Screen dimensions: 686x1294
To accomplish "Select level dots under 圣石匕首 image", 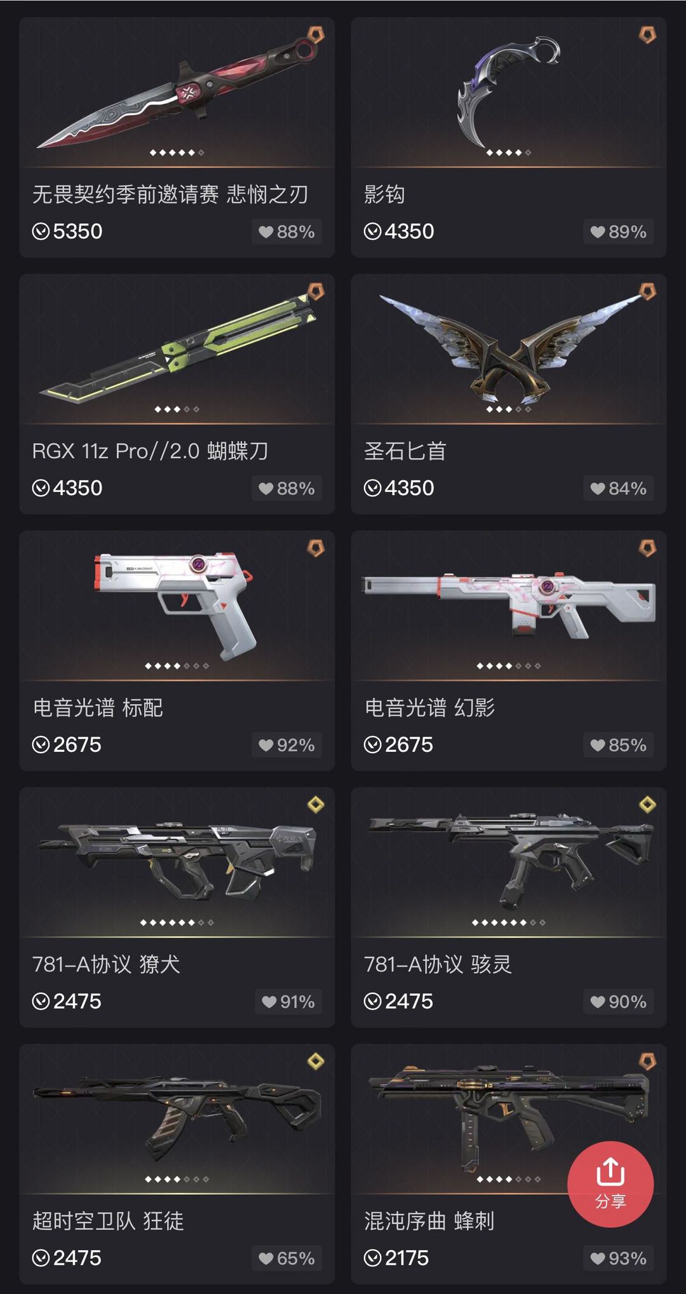I will click(509, 409).
